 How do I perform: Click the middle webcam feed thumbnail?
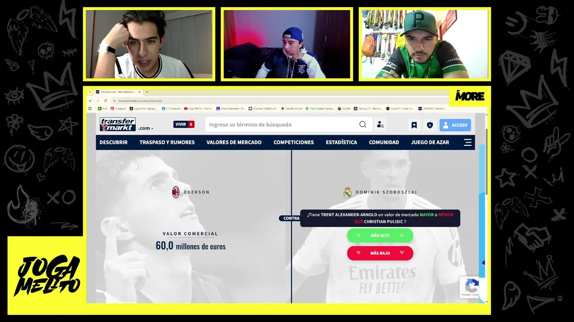287,44
